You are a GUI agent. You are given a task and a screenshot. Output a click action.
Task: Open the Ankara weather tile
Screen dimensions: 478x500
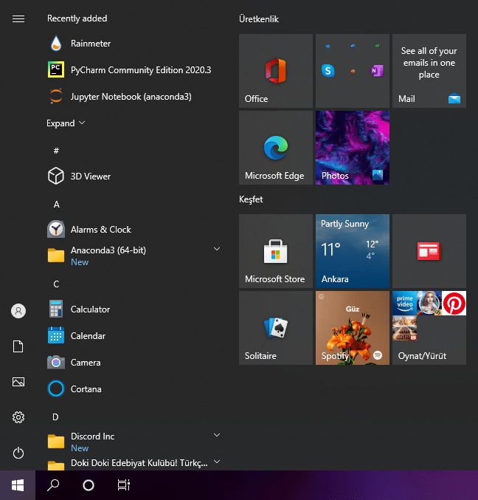[353, 251]
